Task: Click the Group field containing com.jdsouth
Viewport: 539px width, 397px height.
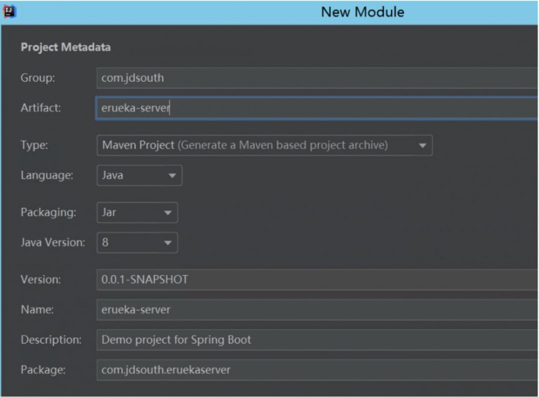Action: pos(317,78)
